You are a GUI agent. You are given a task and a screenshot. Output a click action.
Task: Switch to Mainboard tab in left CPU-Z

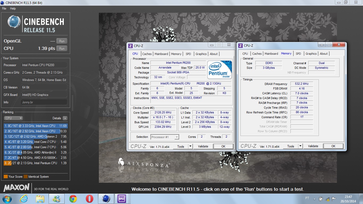pyautogui.click(x=161, y=54)
